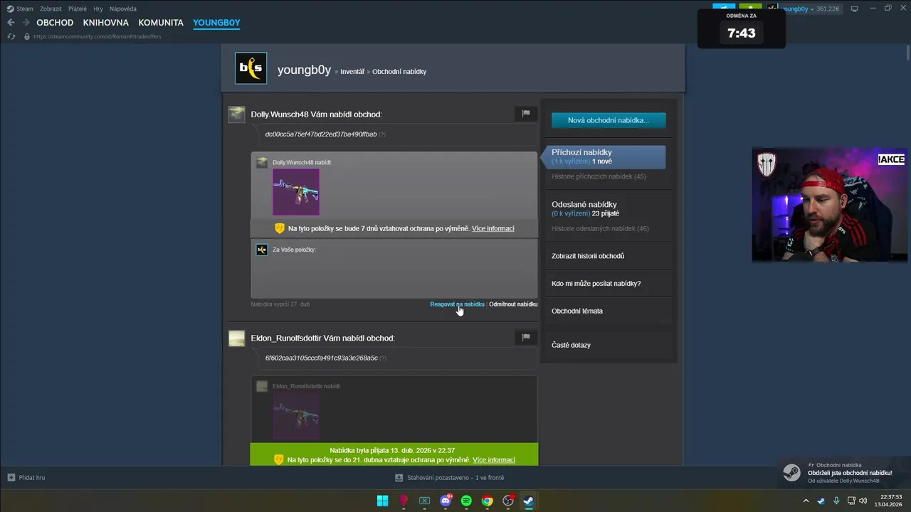Viewport: 911px width, 512px height.
Task: Open Zobrazit historii obchodů
Action: coord(588,256)
